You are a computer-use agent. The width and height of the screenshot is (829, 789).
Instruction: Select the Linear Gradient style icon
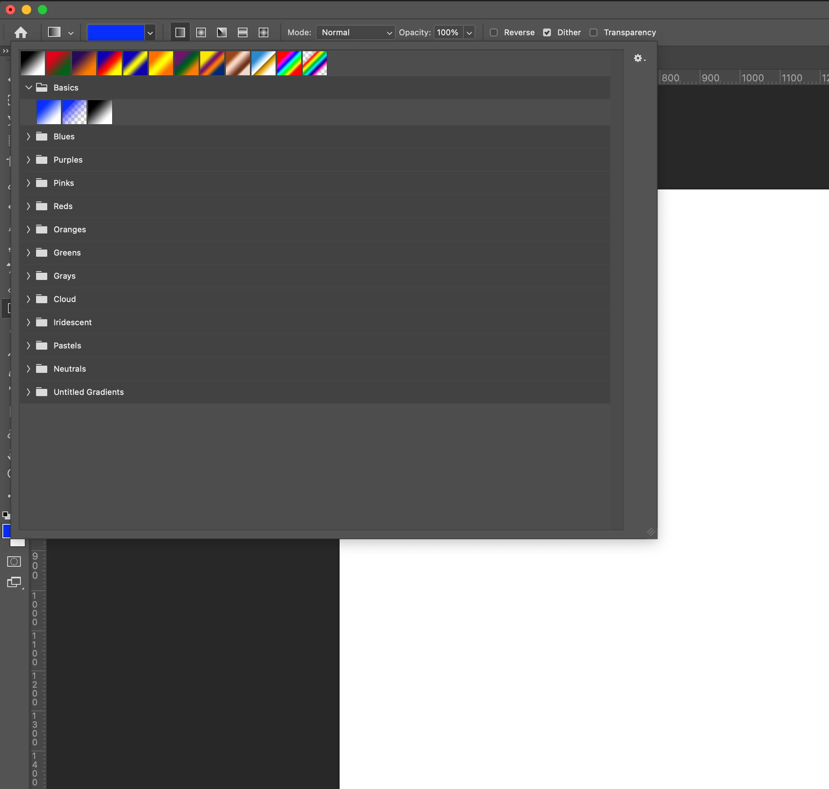[180, 32]
